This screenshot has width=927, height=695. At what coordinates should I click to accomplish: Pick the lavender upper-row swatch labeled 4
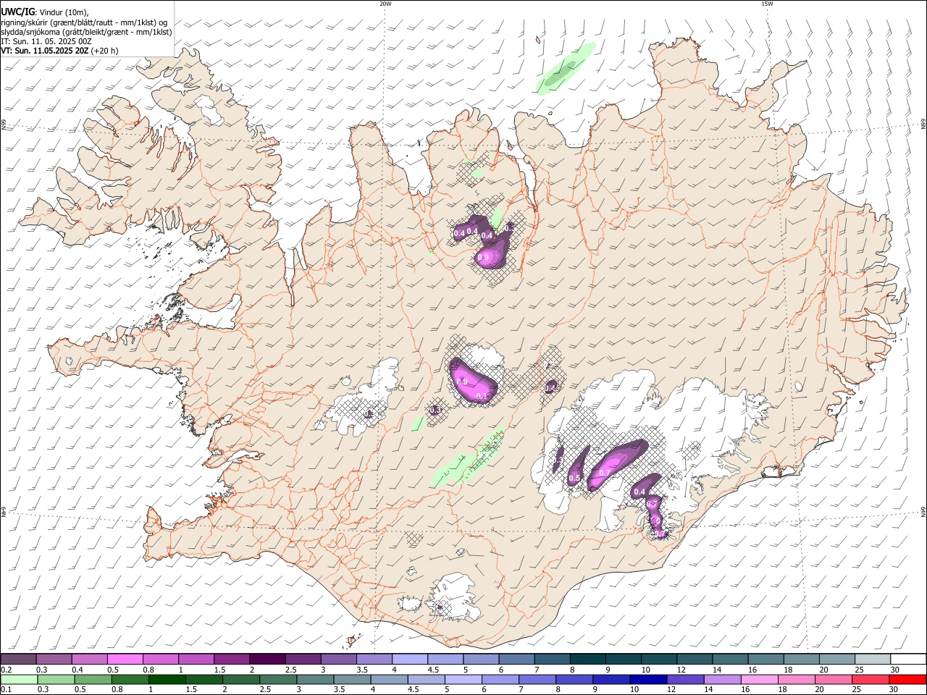tap(410, 659)
